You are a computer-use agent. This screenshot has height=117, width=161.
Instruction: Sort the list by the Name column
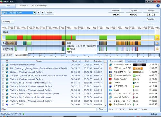(x=39, y=61)
